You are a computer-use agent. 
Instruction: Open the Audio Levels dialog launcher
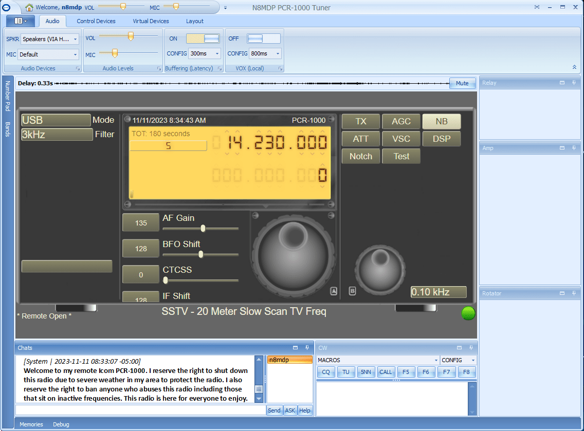[x=159, y=68]
